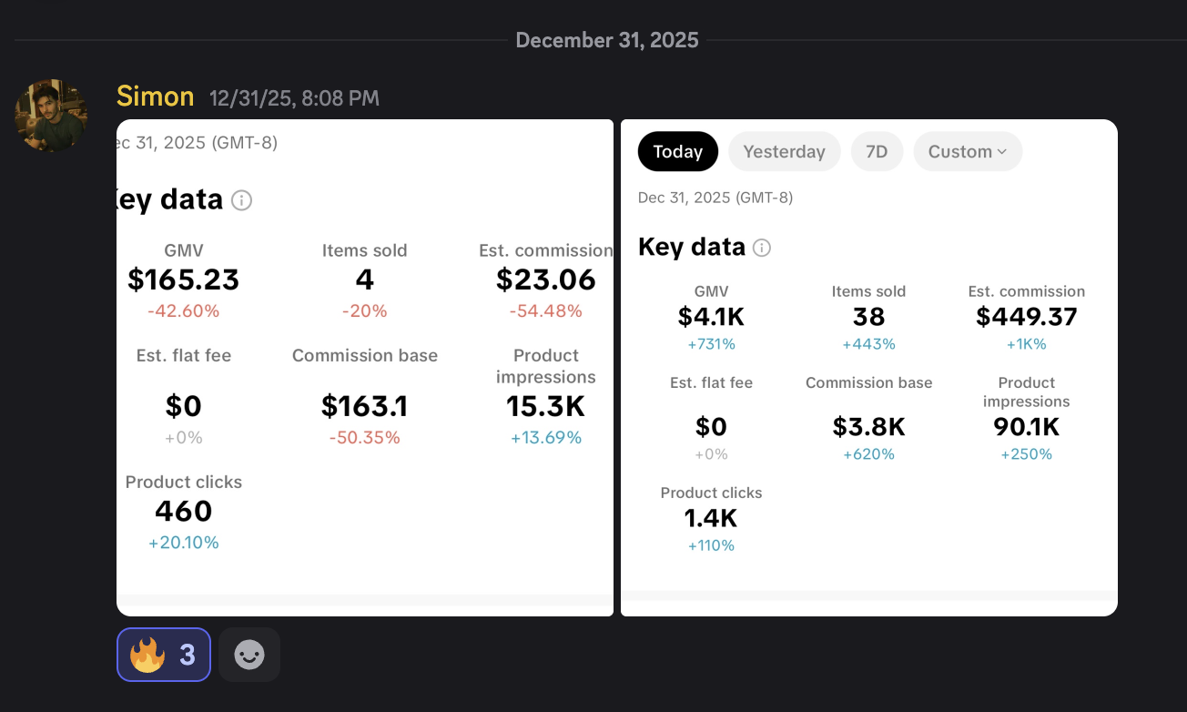Click the 12/31/25, 8:08 PM timestamp
1187x712 pixels.
[294, 97]
